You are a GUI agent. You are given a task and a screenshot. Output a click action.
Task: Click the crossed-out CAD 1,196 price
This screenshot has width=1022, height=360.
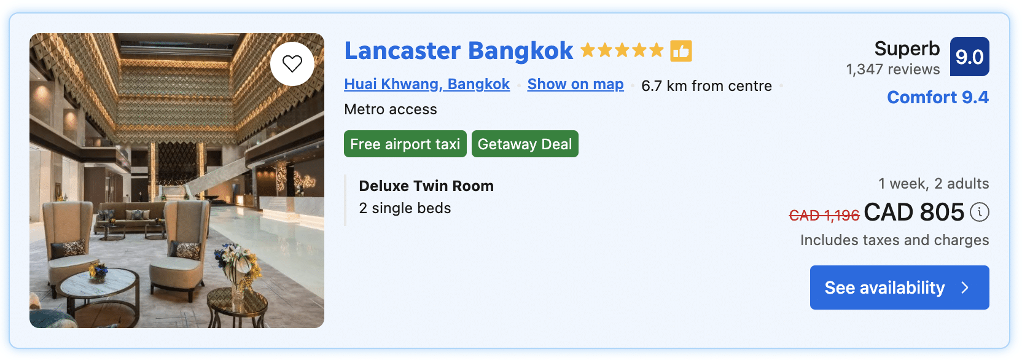tap(824, 215)
